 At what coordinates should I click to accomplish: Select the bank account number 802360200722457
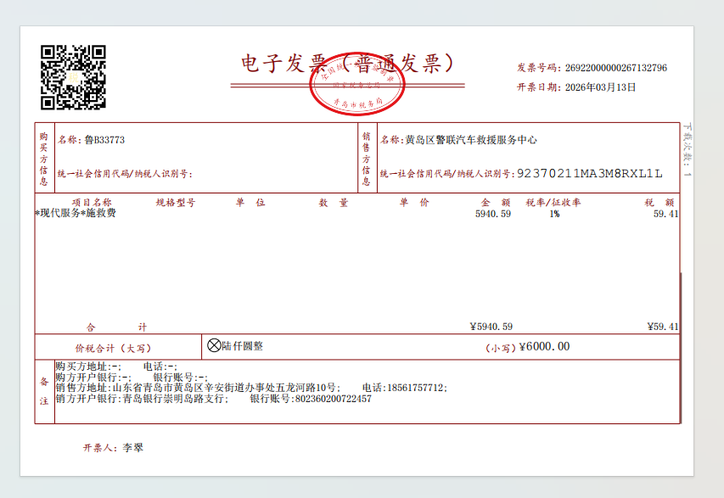332,399
